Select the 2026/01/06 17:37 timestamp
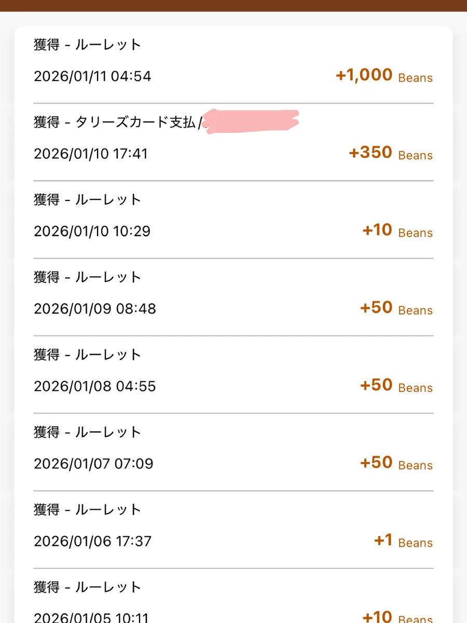Viewport: 467px width, 623px height. coord(92,541)
